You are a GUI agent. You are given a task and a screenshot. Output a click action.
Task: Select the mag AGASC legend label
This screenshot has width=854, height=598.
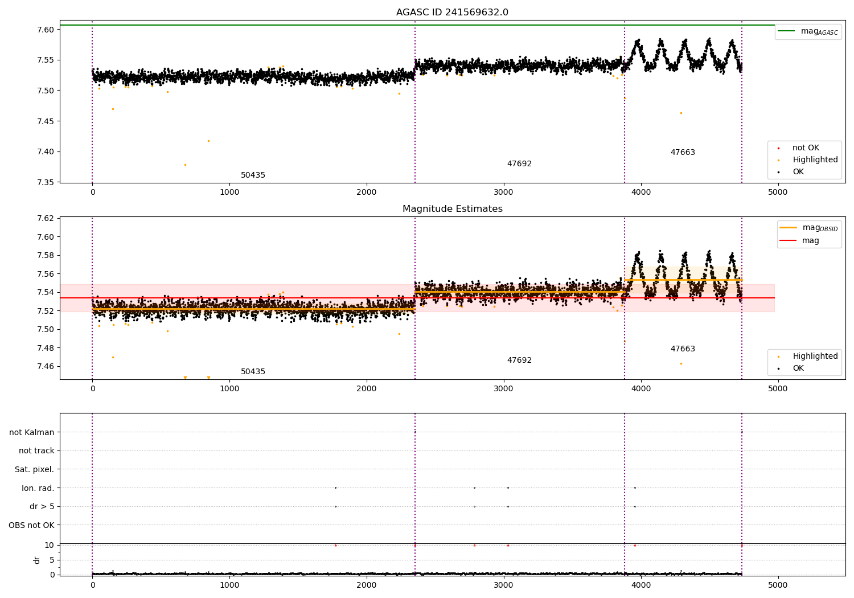pos(819,31)
